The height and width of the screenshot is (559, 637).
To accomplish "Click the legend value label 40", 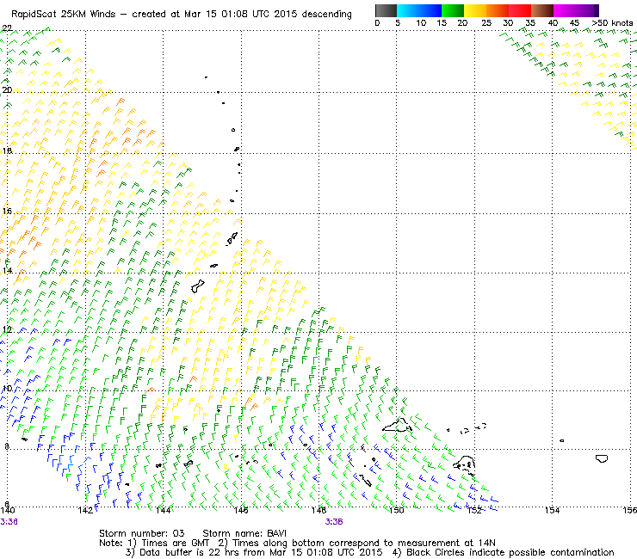I will coord(553,23).
